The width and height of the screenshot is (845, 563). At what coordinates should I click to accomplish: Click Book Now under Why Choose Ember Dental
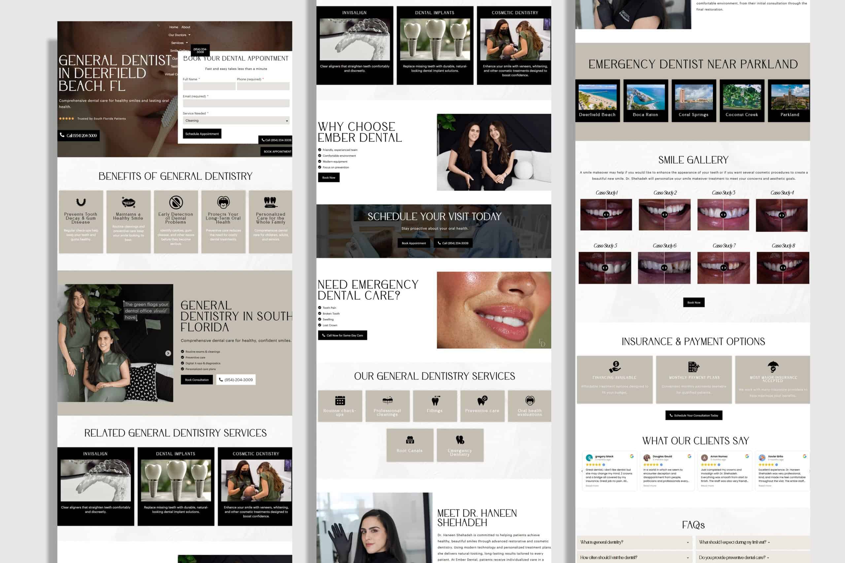[329, 177]
